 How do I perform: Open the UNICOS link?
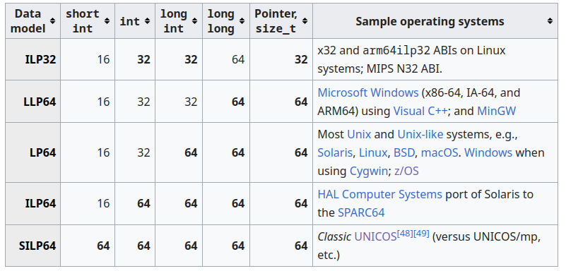tap(375, 237)
